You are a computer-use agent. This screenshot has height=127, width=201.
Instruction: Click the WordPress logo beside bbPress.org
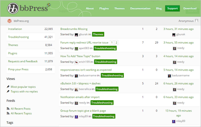click(9, 21)
